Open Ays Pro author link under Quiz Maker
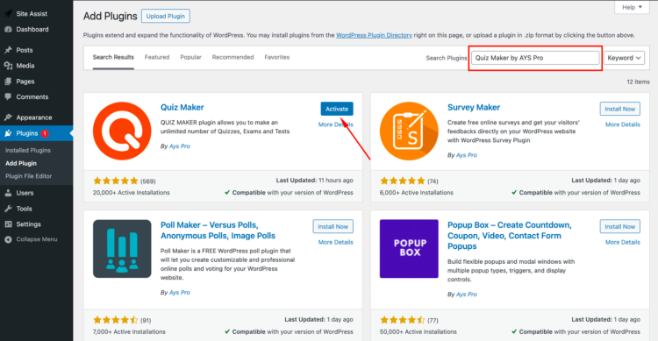658x341 pixels. click(x=180, y=146)
